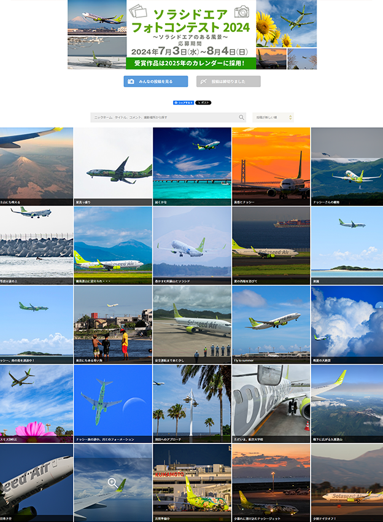Screen dimensions: 383x522
Task: Click the みんなの投稿を見る button
Action: [x=156, y=81]
